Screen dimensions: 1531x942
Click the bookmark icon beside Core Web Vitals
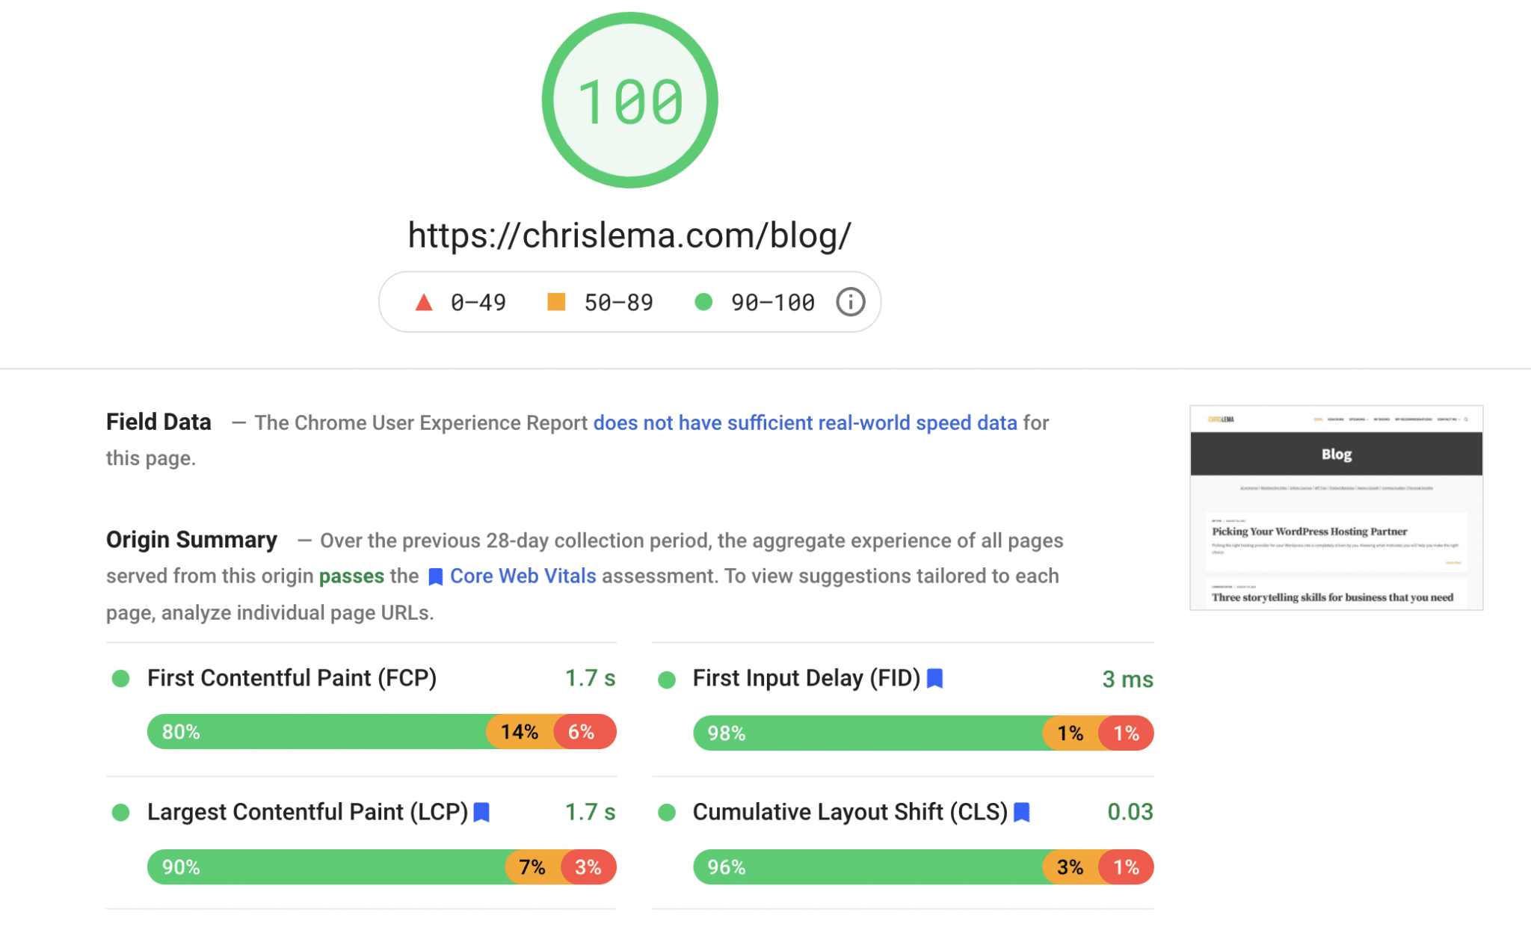tap(434, 576)
